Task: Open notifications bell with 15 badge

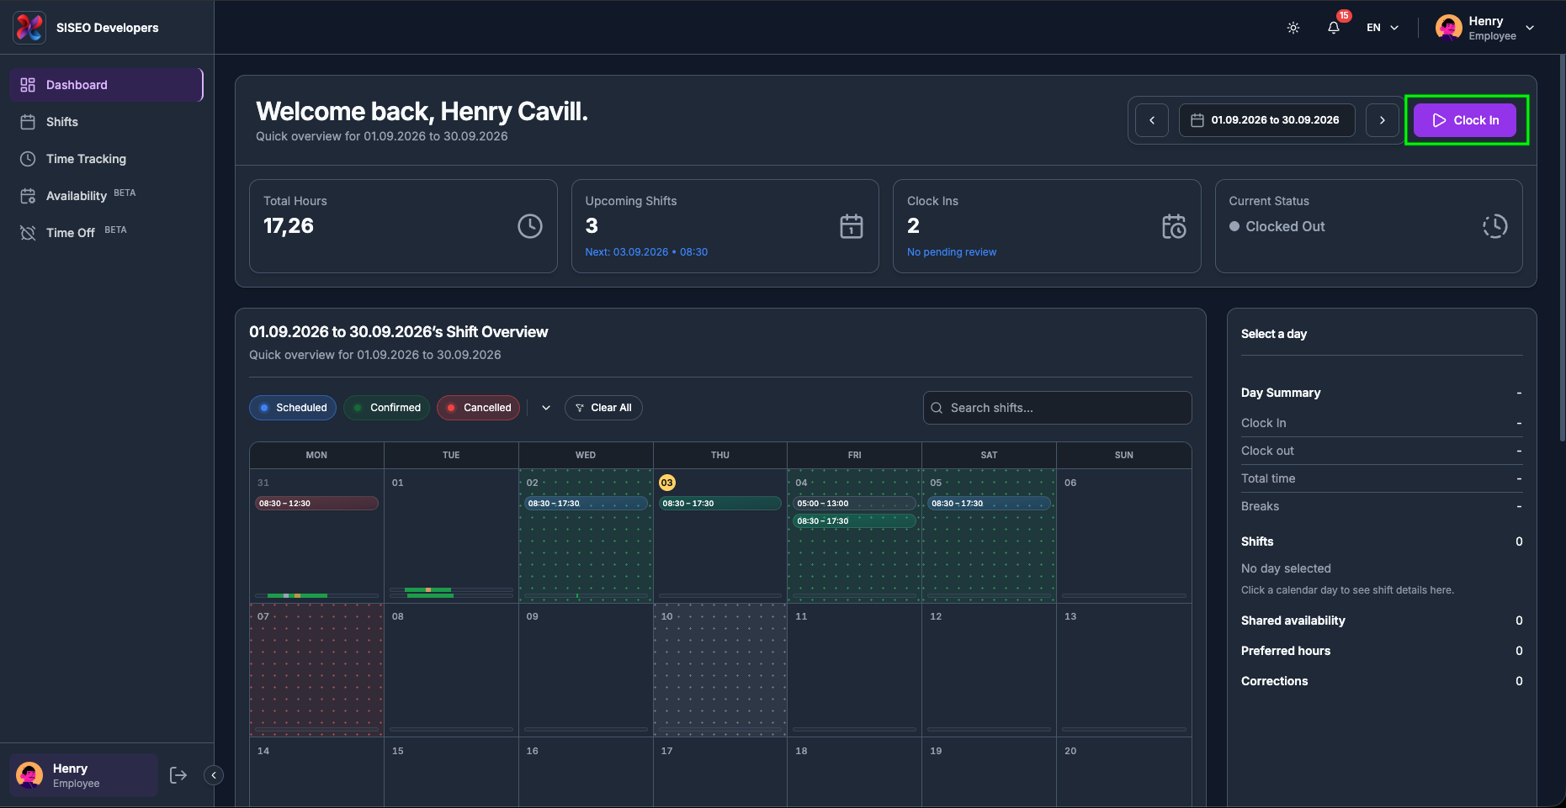Action: 1334,28
